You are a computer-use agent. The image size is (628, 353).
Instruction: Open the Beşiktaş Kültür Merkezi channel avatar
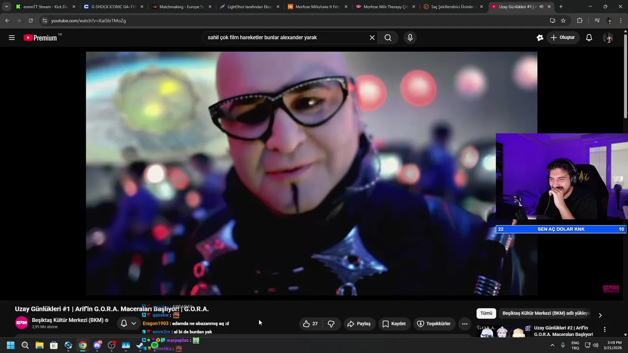(22, 323)
